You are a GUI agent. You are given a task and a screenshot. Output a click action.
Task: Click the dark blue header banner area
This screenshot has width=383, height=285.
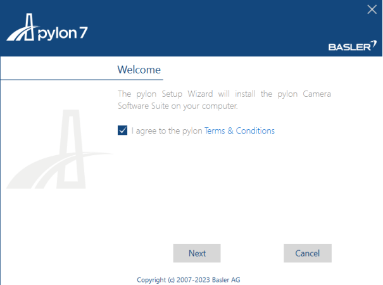[191, 28]
